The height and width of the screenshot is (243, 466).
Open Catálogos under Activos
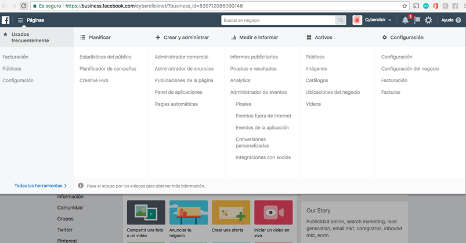(x=317, y=80)
